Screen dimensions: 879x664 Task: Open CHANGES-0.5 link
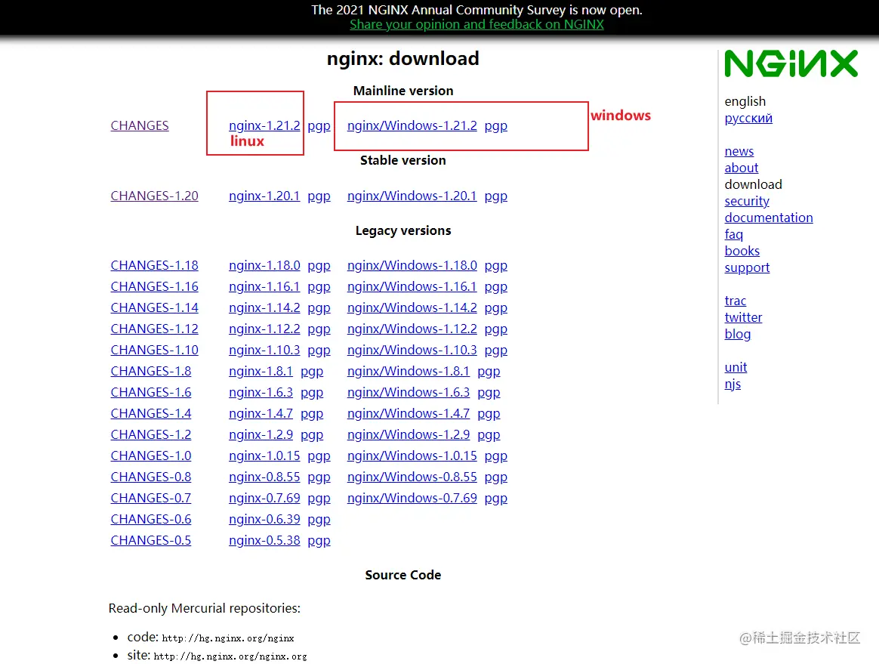click(x=151, y=541)
